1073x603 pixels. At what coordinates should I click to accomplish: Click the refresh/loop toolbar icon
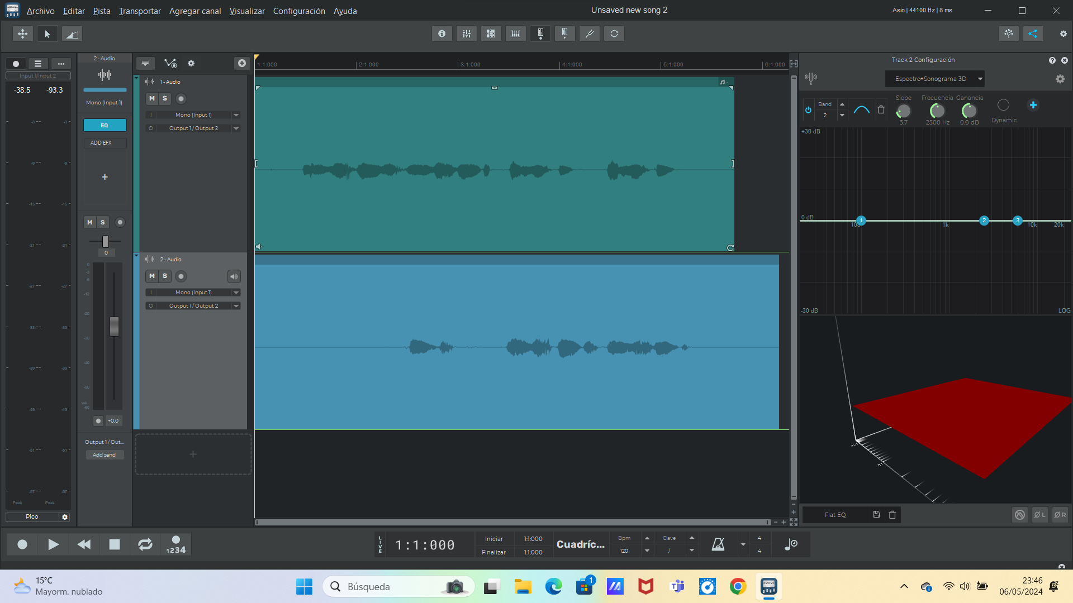tap(614, 33)
